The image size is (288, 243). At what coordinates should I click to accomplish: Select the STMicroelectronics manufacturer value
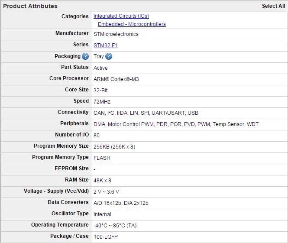pos(116,34)
